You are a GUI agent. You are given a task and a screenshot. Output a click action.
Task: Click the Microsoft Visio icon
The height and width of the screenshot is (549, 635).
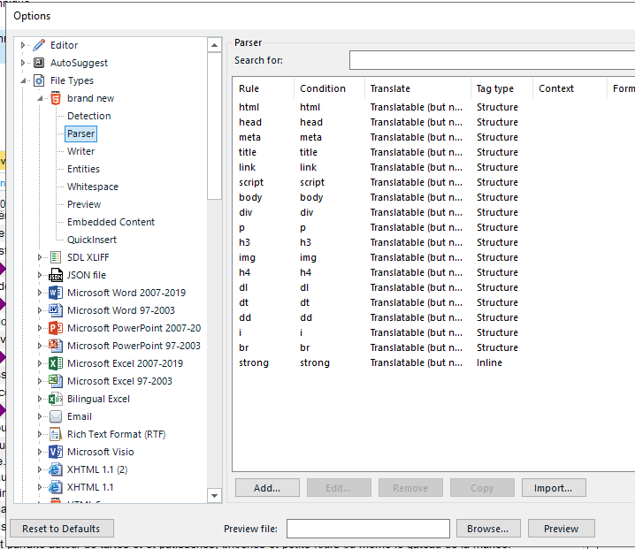point(56,452)
